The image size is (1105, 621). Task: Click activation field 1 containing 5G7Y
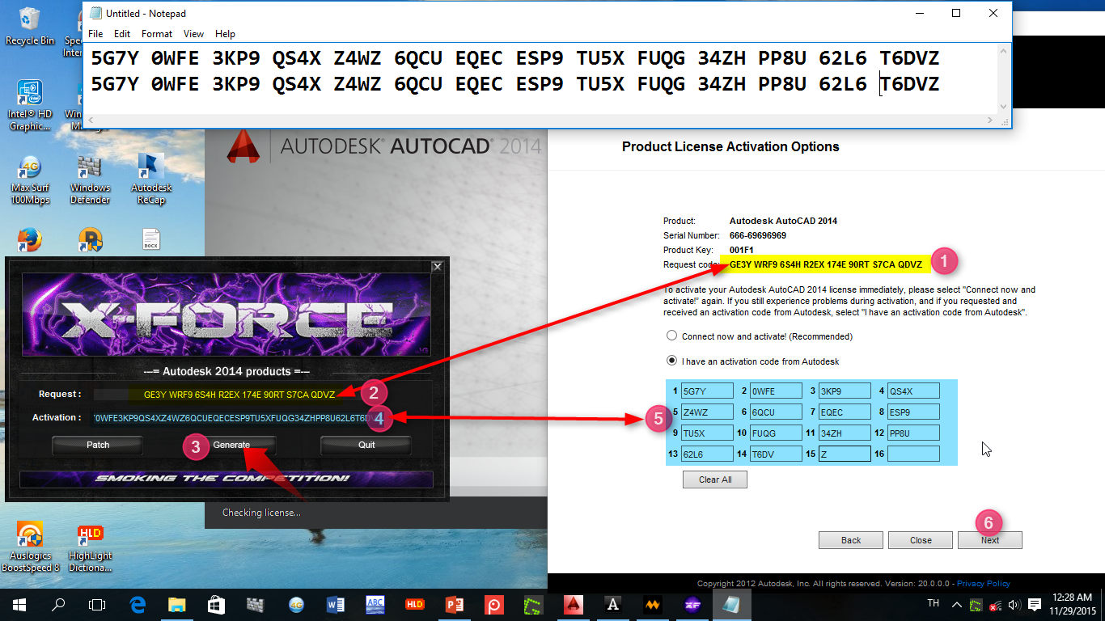pos(707,391)
